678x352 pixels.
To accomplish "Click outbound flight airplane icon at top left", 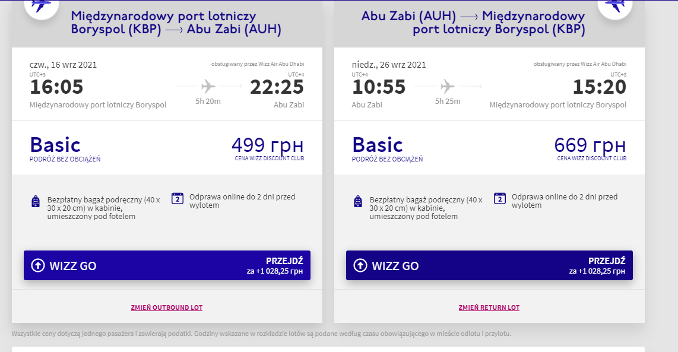I will (x=41, y=5).
